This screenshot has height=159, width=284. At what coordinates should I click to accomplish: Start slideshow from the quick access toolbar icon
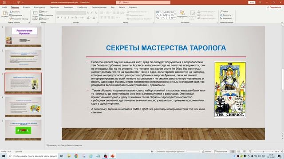tap(19, 3)
